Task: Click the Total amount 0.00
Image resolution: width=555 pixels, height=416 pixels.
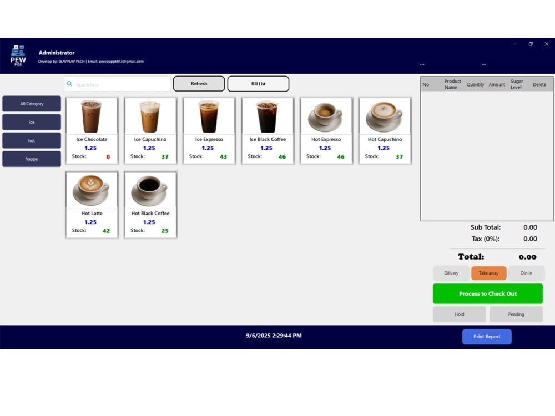Action: (527, 257)
